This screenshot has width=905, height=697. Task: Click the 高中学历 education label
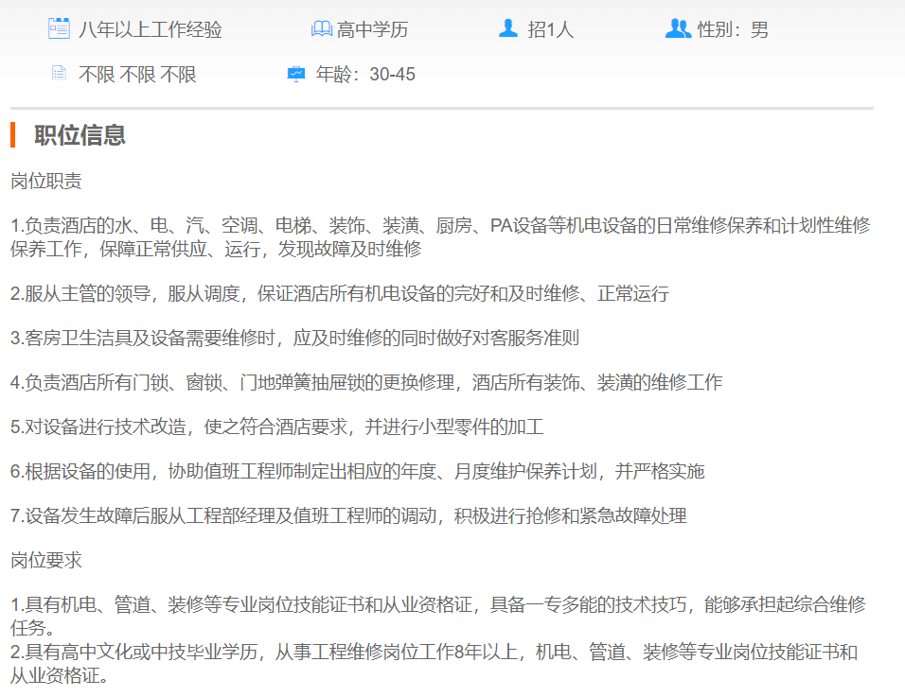pos(373,29)
